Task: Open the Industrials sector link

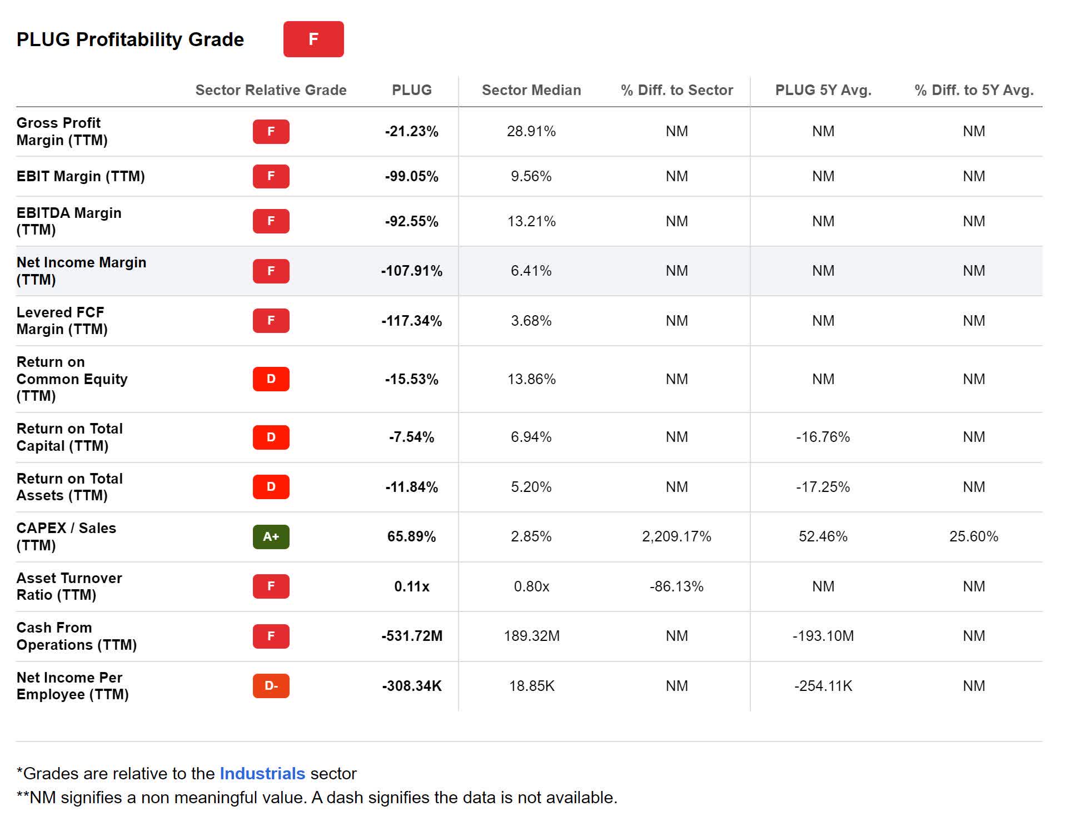Action: [262, 773]
